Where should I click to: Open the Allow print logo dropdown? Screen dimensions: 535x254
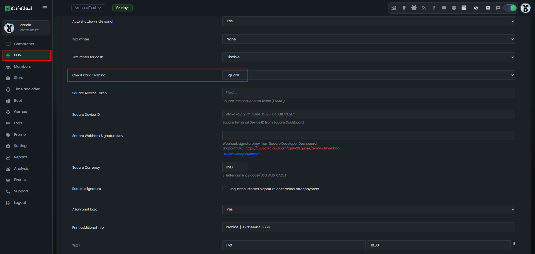pos(369,209)
